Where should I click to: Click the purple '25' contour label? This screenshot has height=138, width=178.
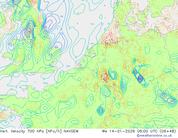click(x=28, y=37)
